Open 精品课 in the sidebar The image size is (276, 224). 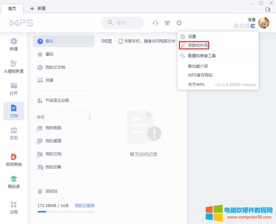pos(14,182)
